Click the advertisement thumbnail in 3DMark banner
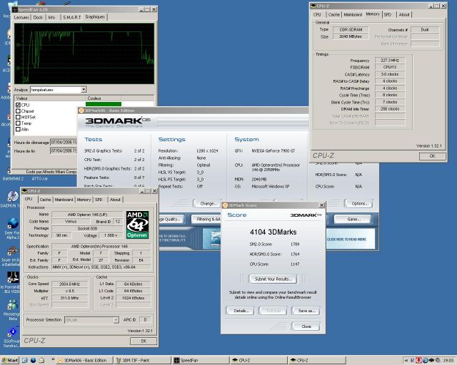 [211, 239]
